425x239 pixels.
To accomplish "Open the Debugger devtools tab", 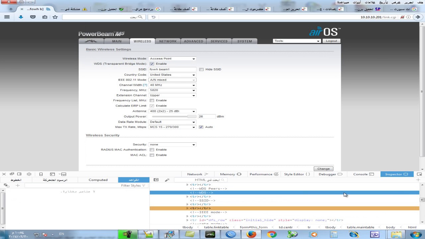I will 330,174.
